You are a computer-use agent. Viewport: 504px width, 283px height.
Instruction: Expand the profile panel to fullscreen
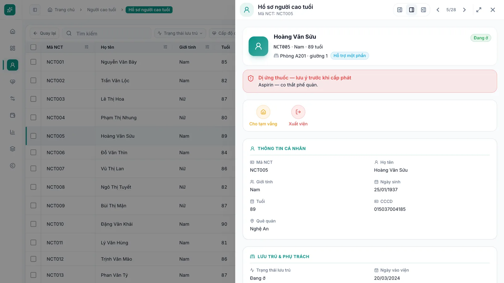pos(479,10)
